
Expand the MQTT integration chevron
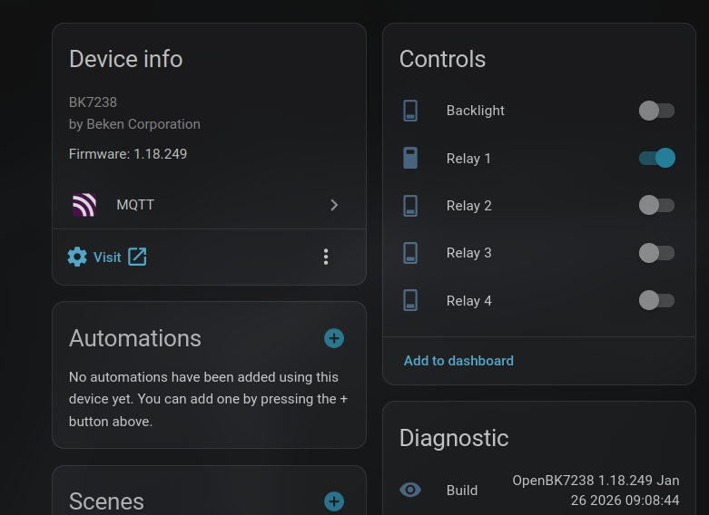334,205
